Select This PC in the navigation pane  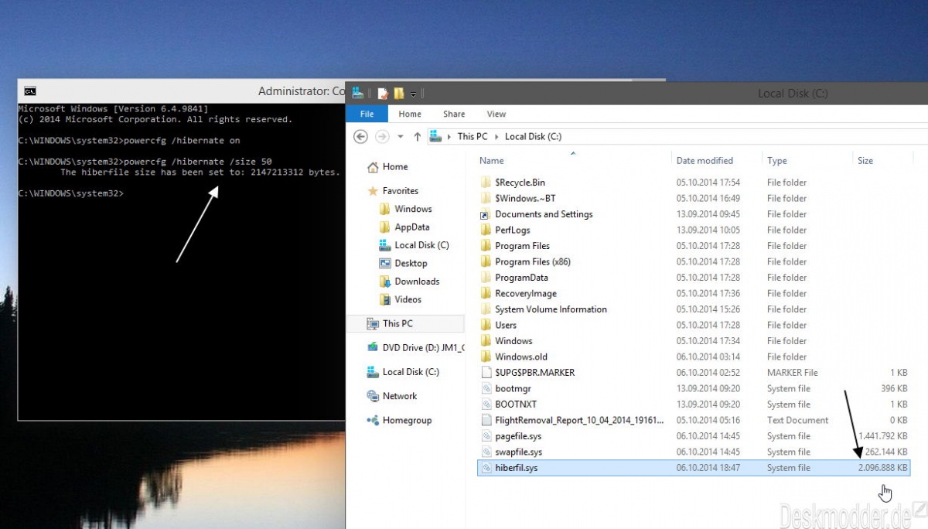click(x=405, y=323)
